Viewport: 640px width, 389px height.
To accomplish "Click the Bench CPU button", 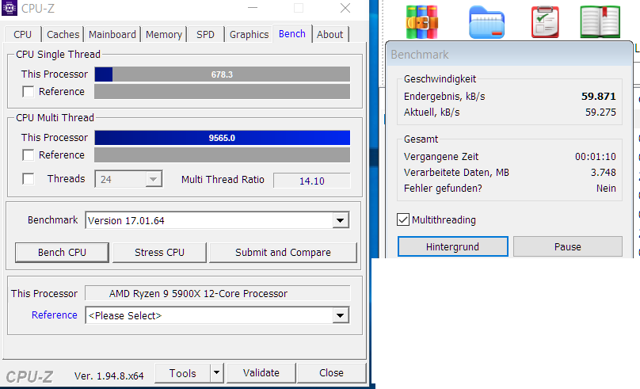I will click(x=62, y=252).
